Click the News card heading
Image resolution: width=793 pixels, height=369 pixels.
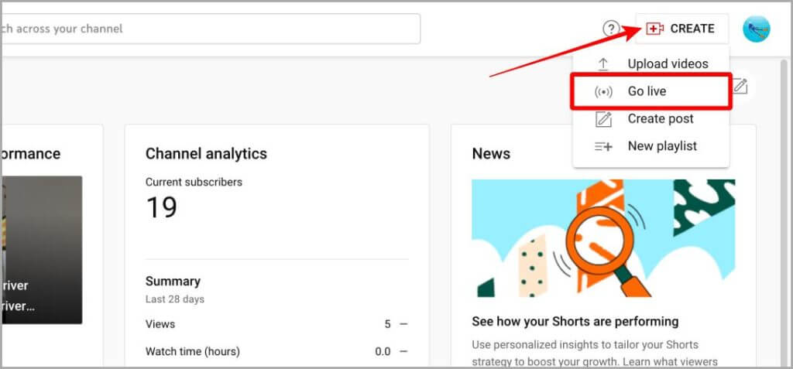click(x=491, y=154)
